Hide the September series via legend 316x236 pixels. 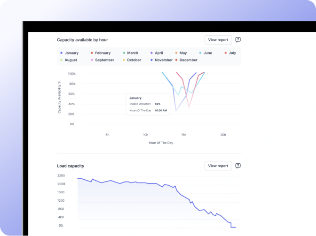click(103, 60)
